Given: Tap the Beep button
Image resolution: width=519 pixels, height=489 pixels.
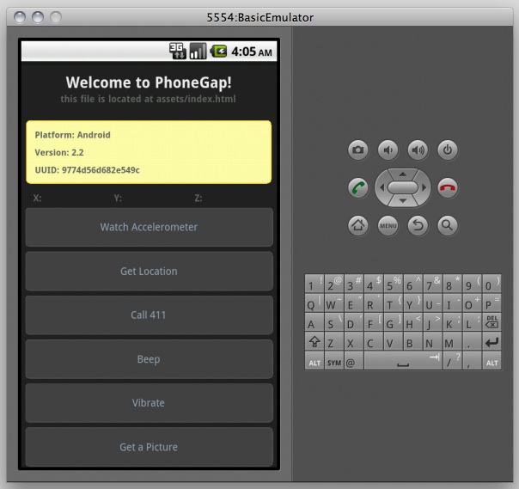Looking at the screenshot, I should click(150, 359).
